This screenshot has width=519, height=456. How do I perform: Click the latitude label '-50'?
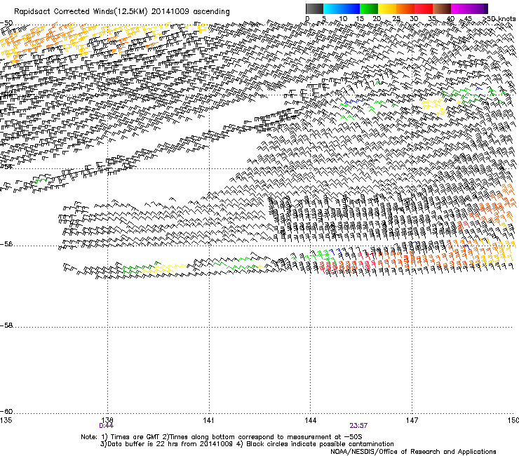(x=6, y=23)
